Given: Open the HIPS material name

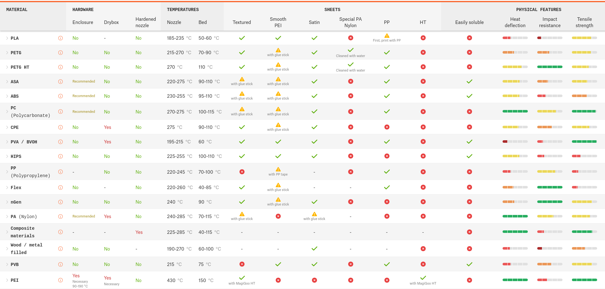Looking at the screenshot, I should pos(16,156).
